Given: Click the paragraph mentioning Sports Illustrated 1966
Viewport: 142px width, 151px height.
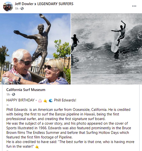Looking at the screenshot, I should point(68,130).
